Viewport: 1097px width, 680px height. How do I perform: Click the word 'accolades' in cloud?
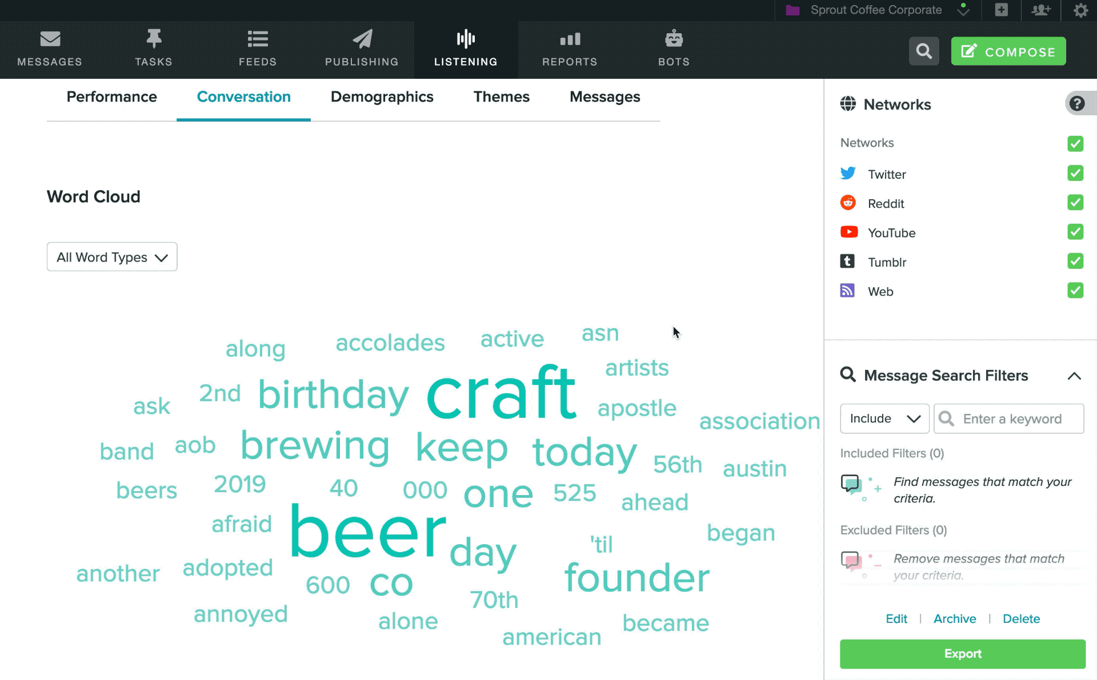pos(390,343)
